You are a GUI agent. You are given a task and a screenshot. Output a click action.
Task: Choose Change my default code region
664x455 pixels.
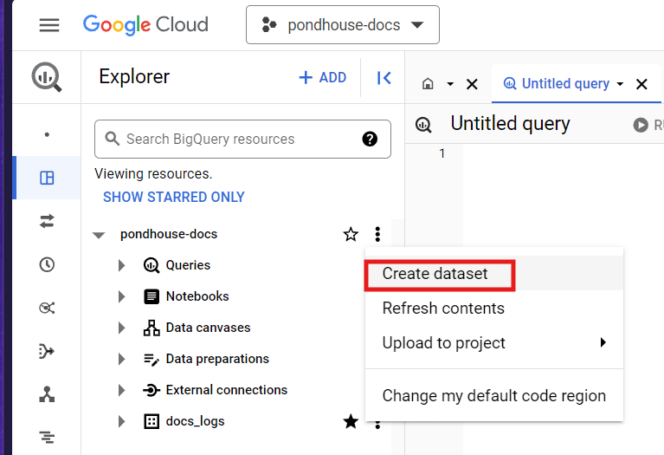tap(493, 396)
